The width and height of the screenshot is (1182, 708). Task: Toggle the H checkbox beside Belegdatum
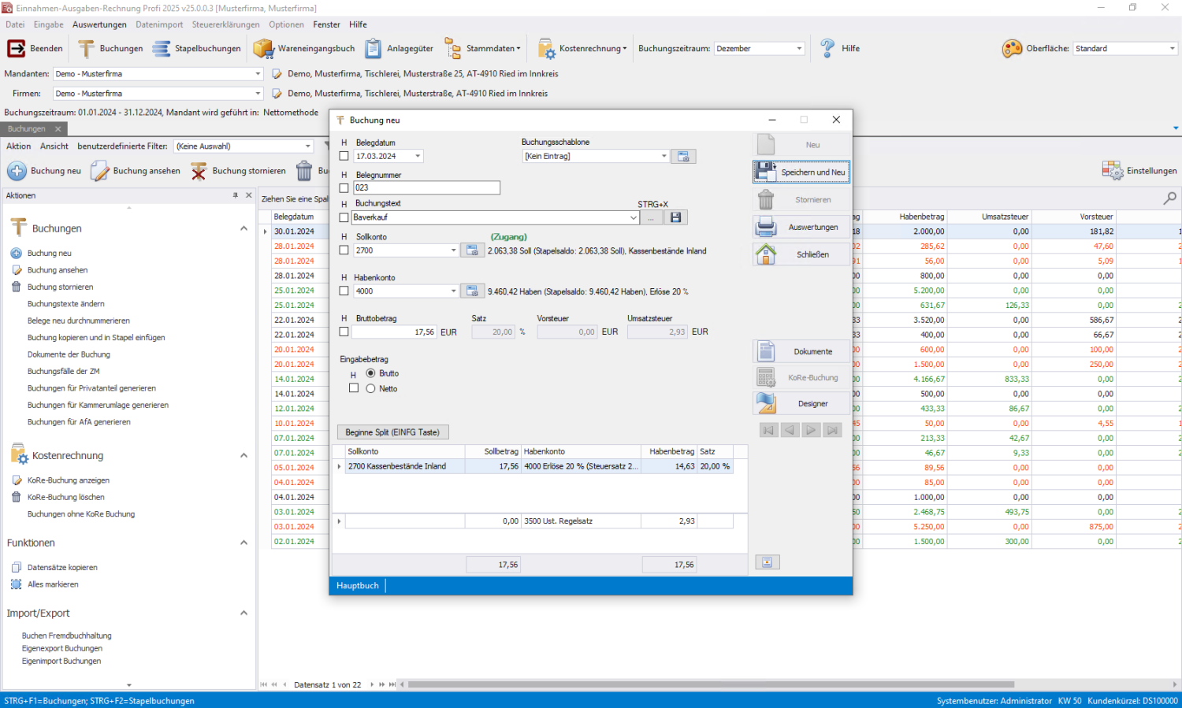click(x=344, y=156)
